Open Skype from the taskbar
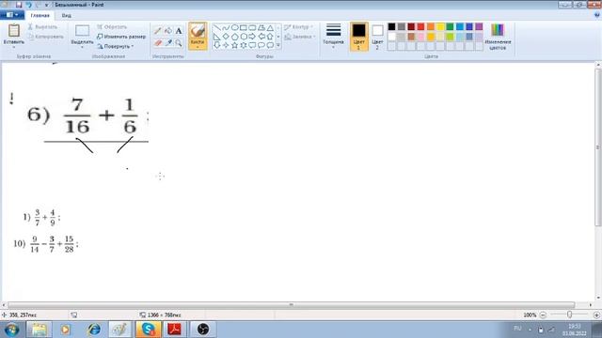This screenshot has width=602, height=338. 149,330
